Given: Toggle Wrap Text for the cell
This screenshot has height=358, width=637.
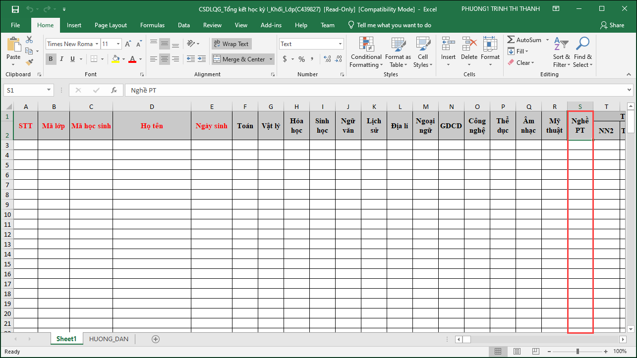Looking at the screenshot, I should [x=232, y=44].
